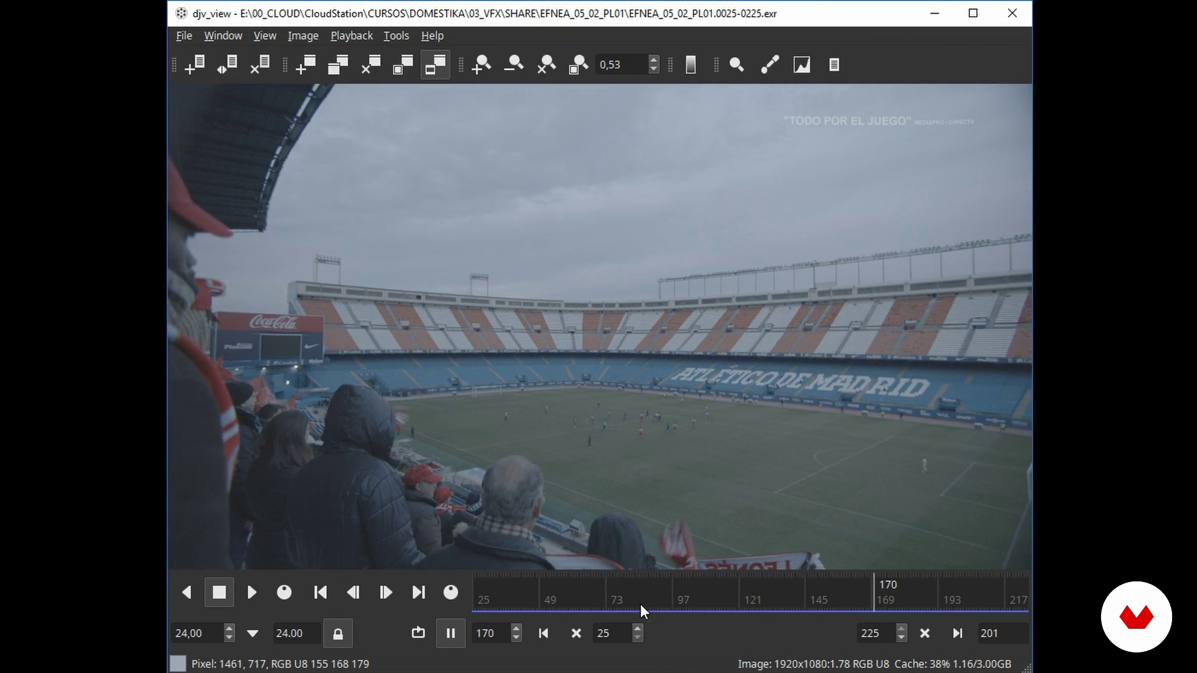This screenshot has height=673, width=1197.
Task: Increment the current frame 170 spinner
Action: coord(516,628)
